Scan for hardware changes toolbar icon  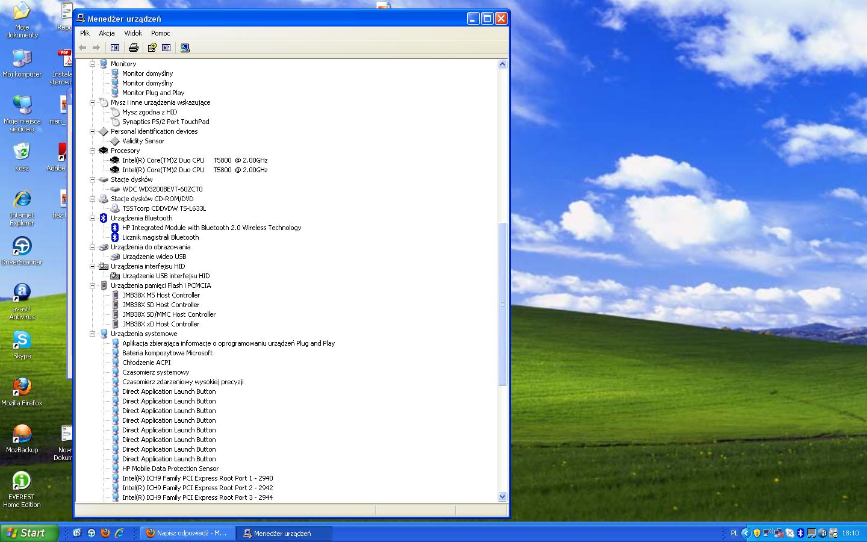coord(185,48)
